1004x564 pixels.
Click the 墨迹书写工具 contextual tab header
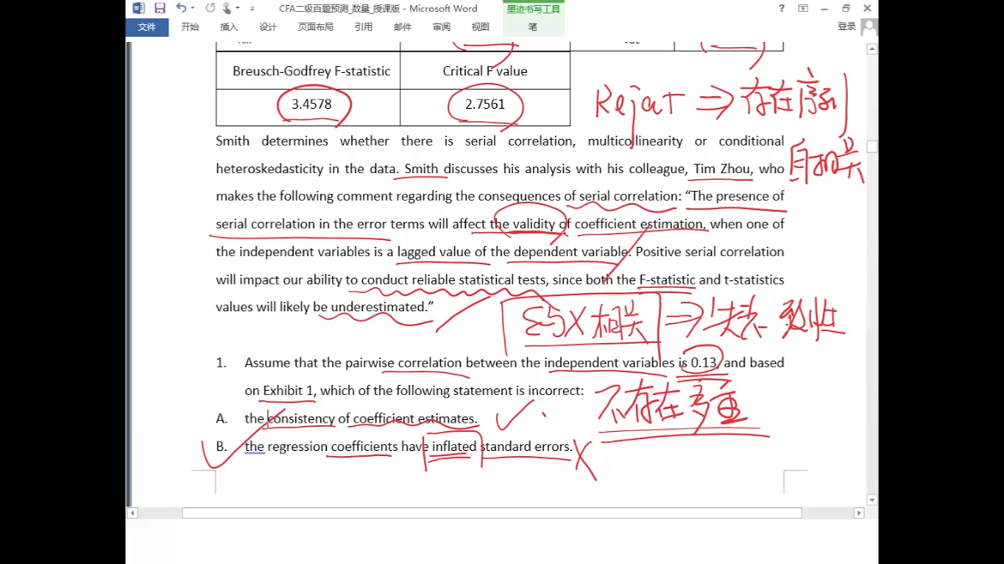click(x=534, y=9)
